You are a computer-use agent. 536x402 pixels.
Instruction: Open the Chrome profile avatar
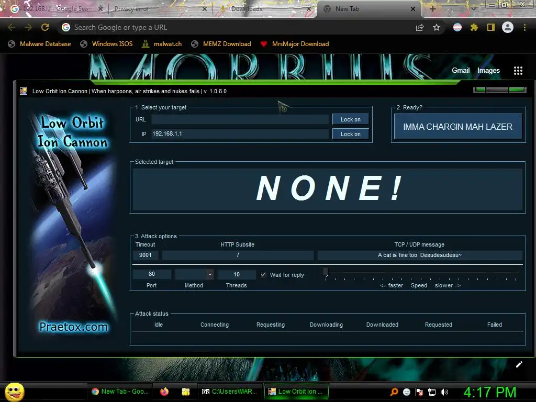click(508, 27)
